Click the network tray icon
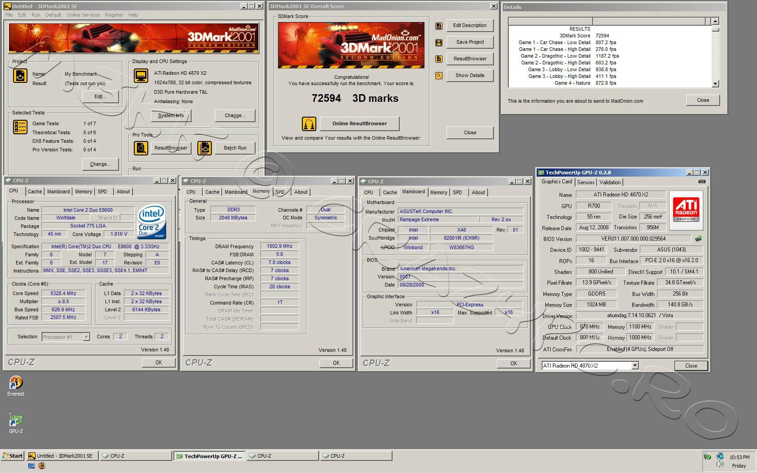757x473 pixels. pos(720,456)
